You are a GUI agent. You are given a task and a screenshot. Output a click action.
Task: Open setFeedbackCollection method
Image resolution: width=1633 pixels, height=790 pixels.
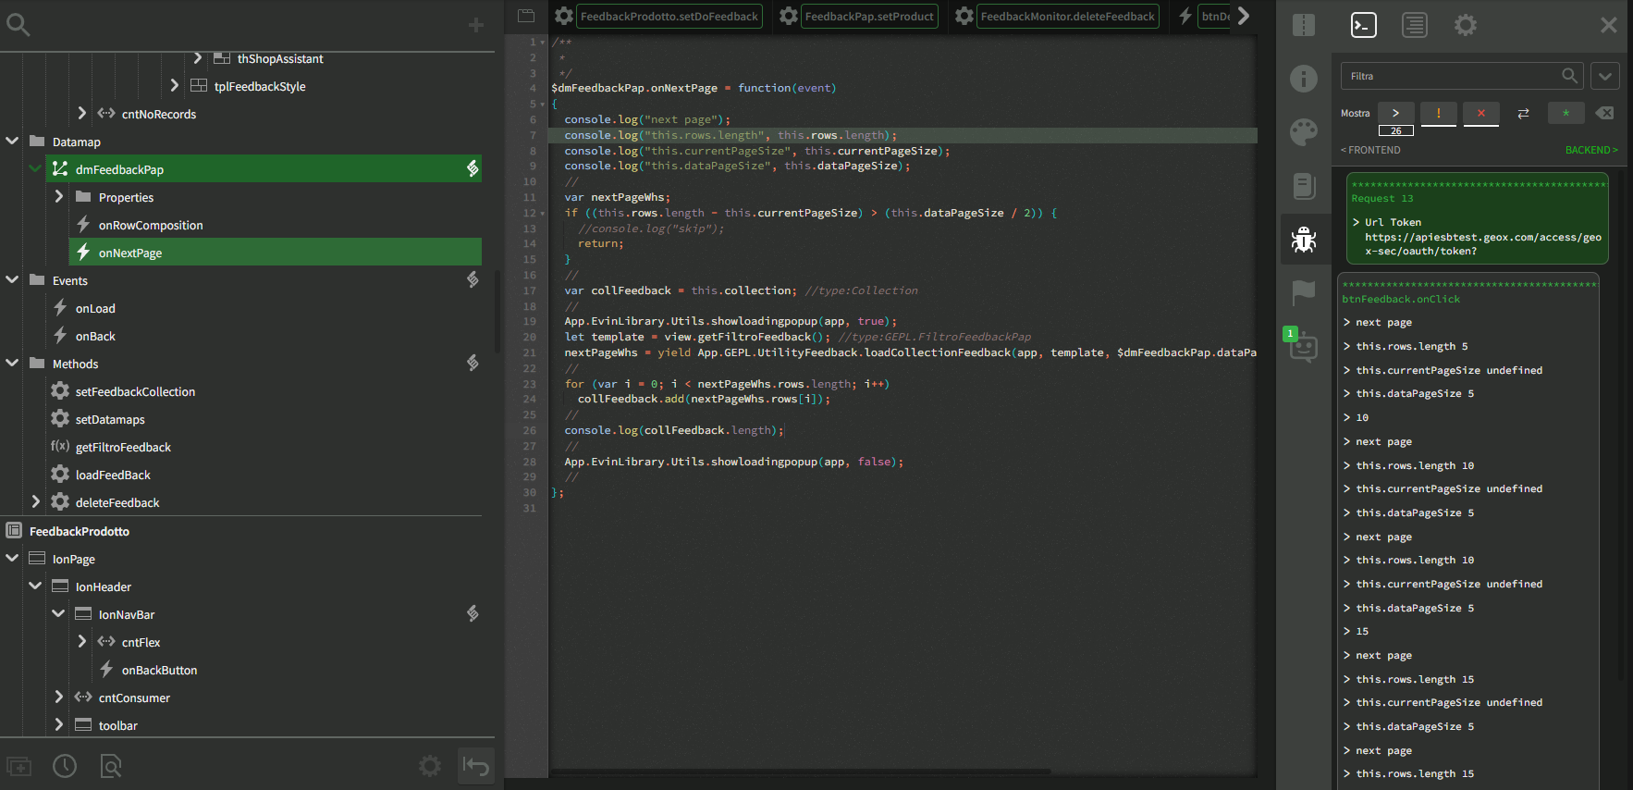(x=135, y=391)
